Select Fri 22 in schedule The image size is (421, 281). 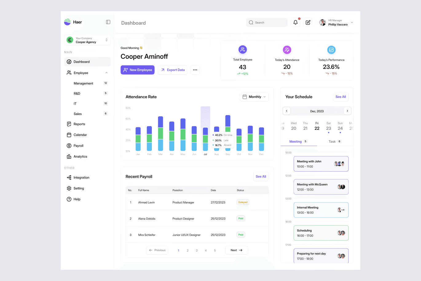pos(317,126)
